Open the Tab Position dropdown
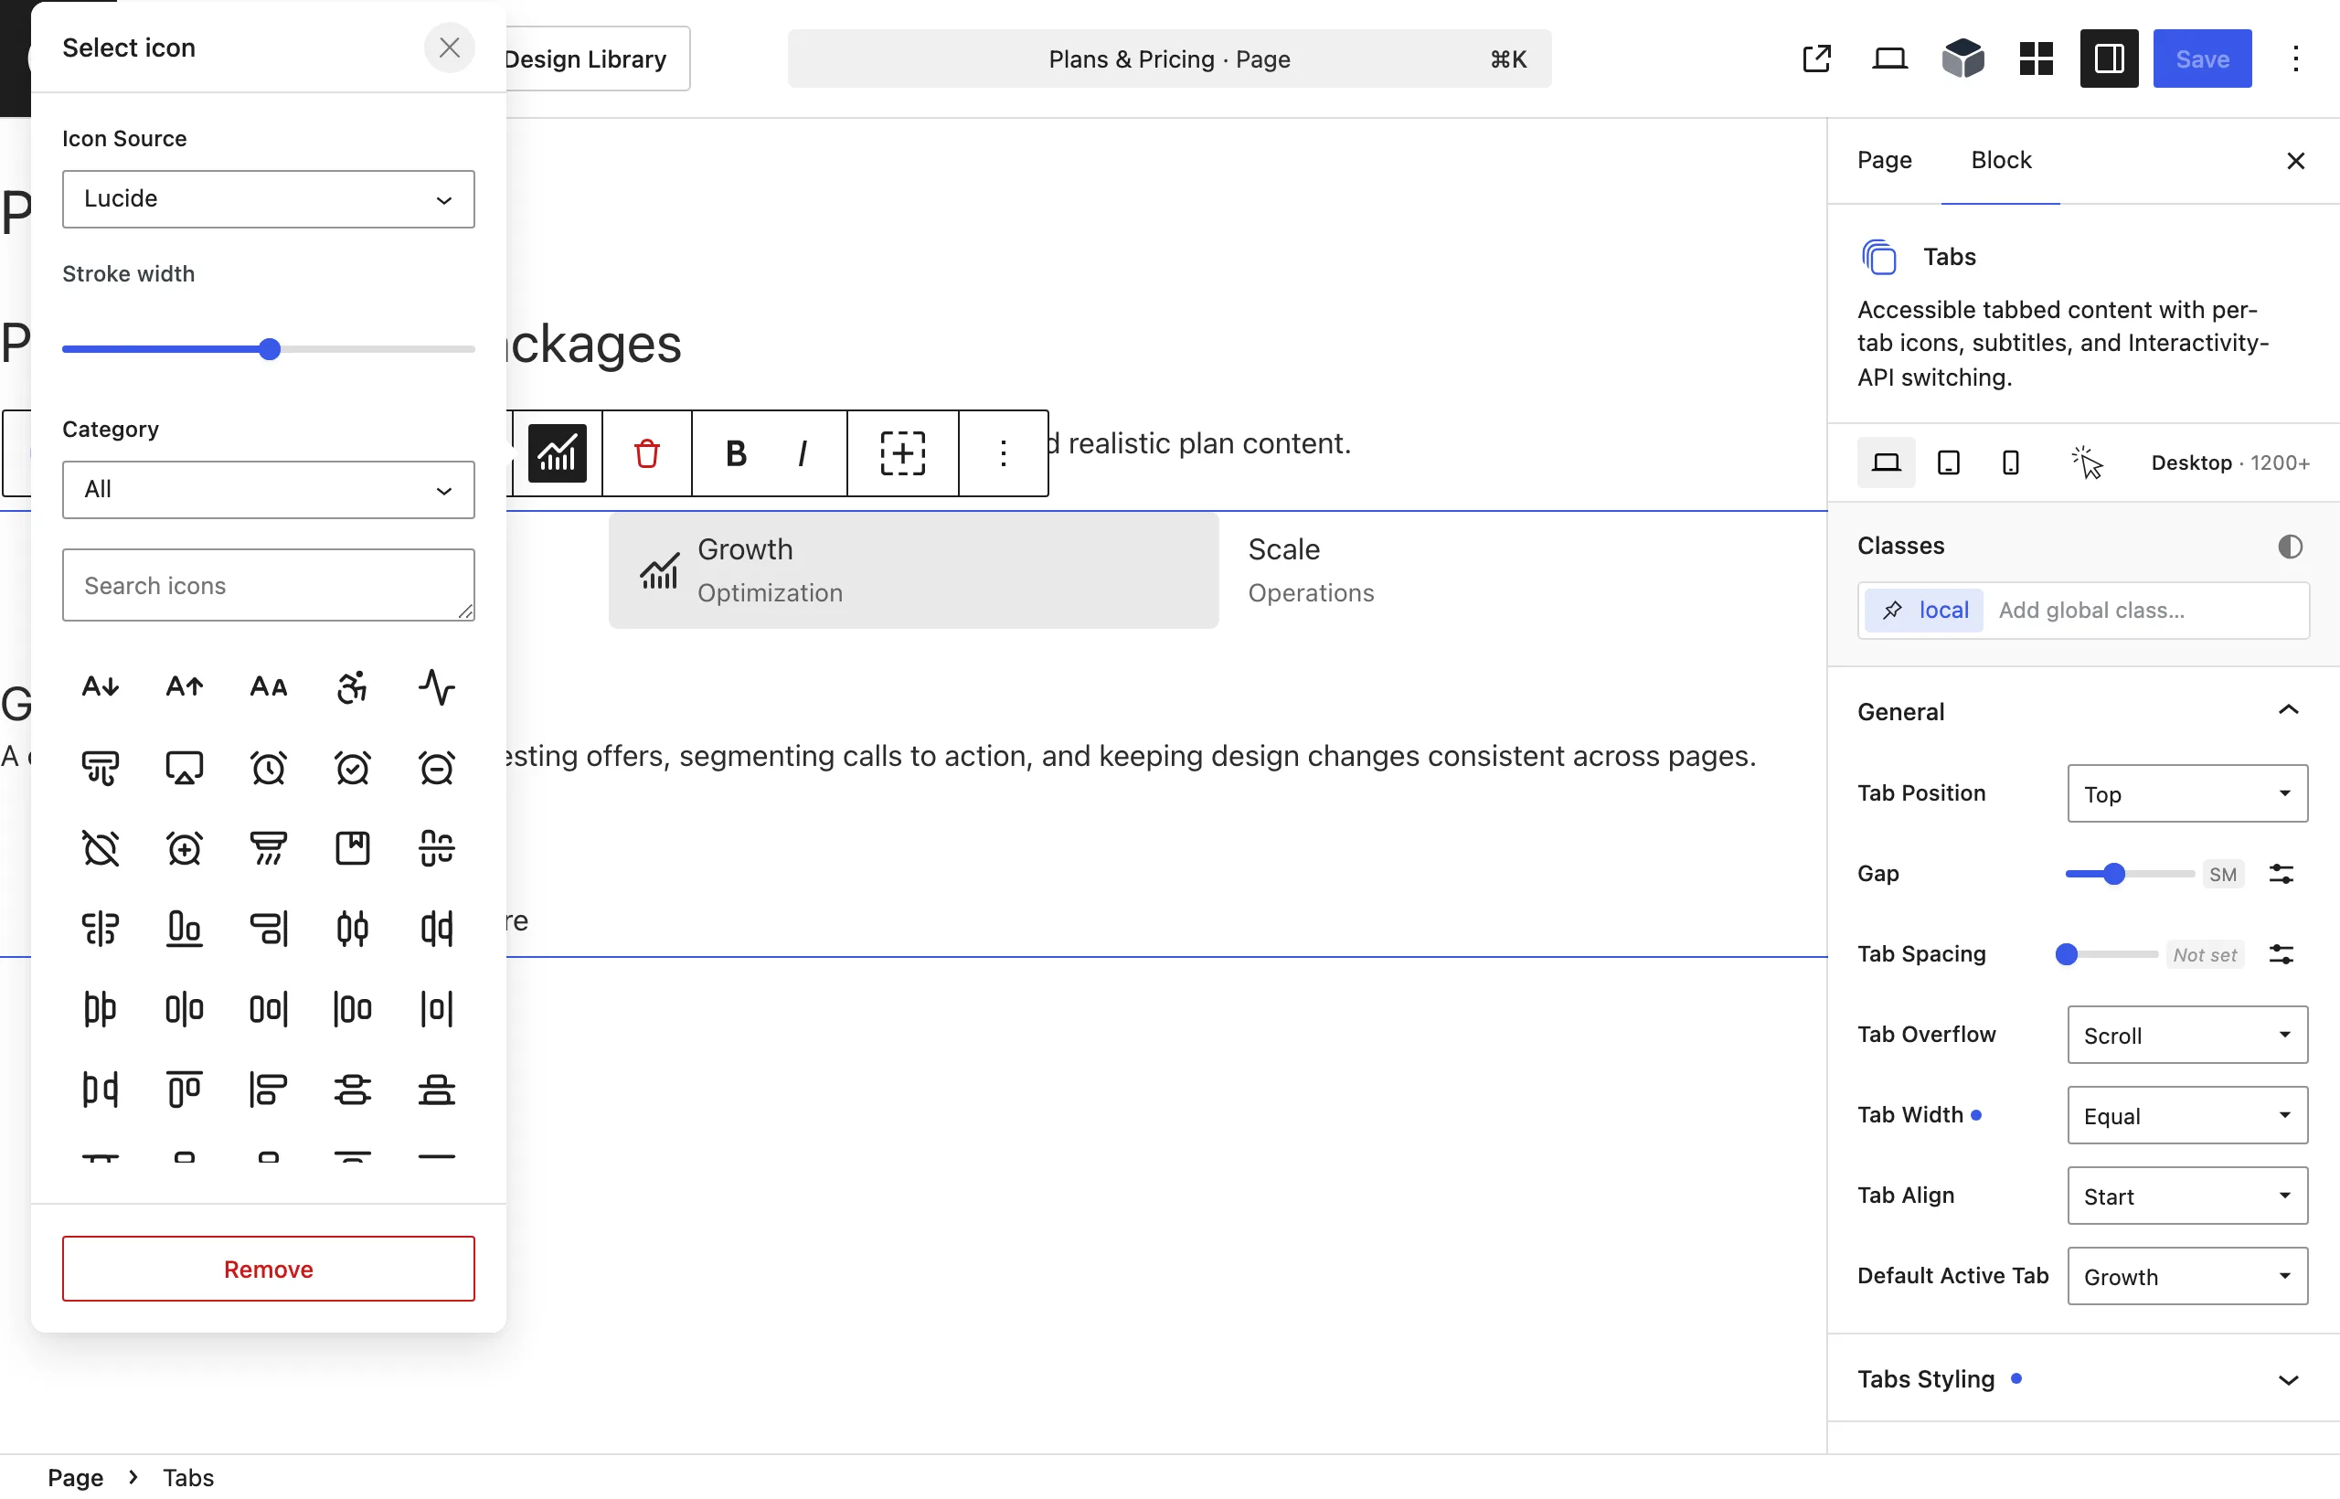The height and width of the screenshot is (1499, 2340). 2187,794
